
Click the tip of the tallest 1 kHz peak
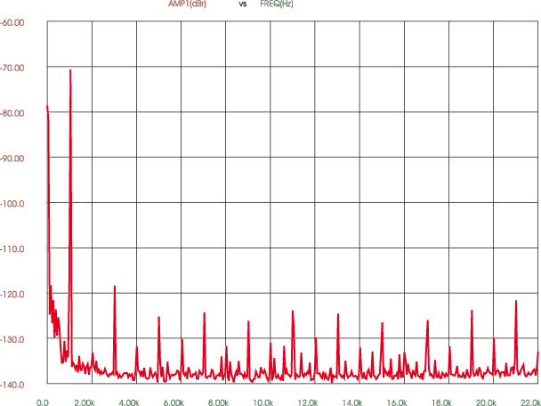69,70
